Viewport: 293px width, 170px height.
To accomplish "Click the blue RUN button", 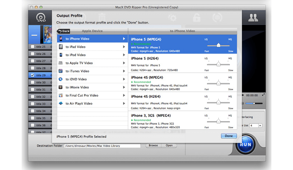I will (x=245, y=144).
